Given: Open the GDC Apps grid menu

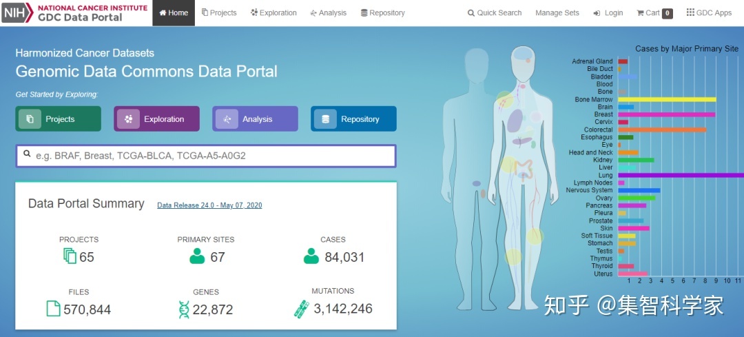Looking at the screenshot, I should 709,13.
